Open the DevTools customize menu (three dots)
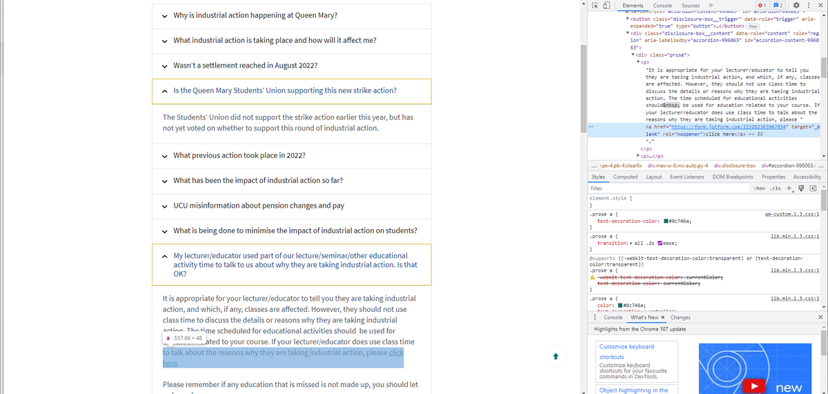Viewport: 828px width, 394px height. [x=808, y=6]
